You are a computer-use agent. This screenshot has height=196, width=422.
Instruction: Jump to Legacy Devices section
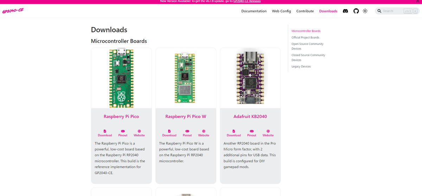[x=301, y=66]
